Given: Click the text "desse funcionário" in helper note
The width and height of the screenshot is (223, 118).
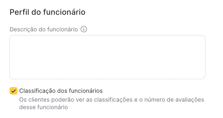Looking at the screenshot, I should tap(43, 107).
